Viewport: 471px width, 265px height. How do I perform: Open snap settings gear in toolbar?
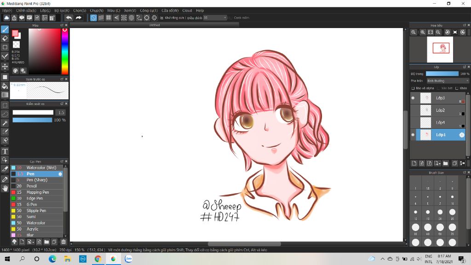[x=154, y=18]
